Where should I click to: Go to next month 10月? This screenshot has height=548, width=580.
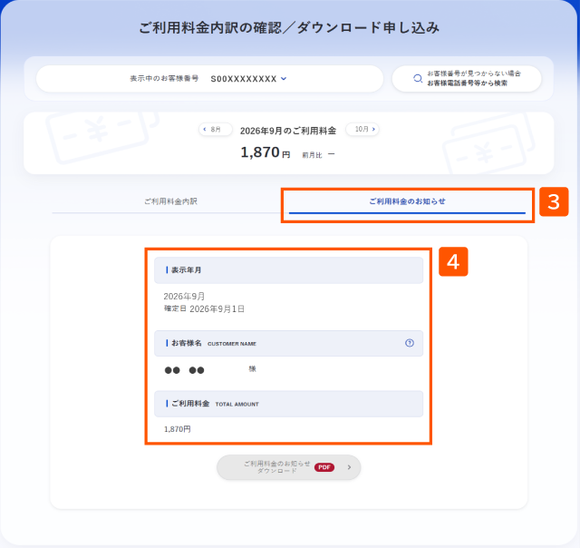pos(362,129)
